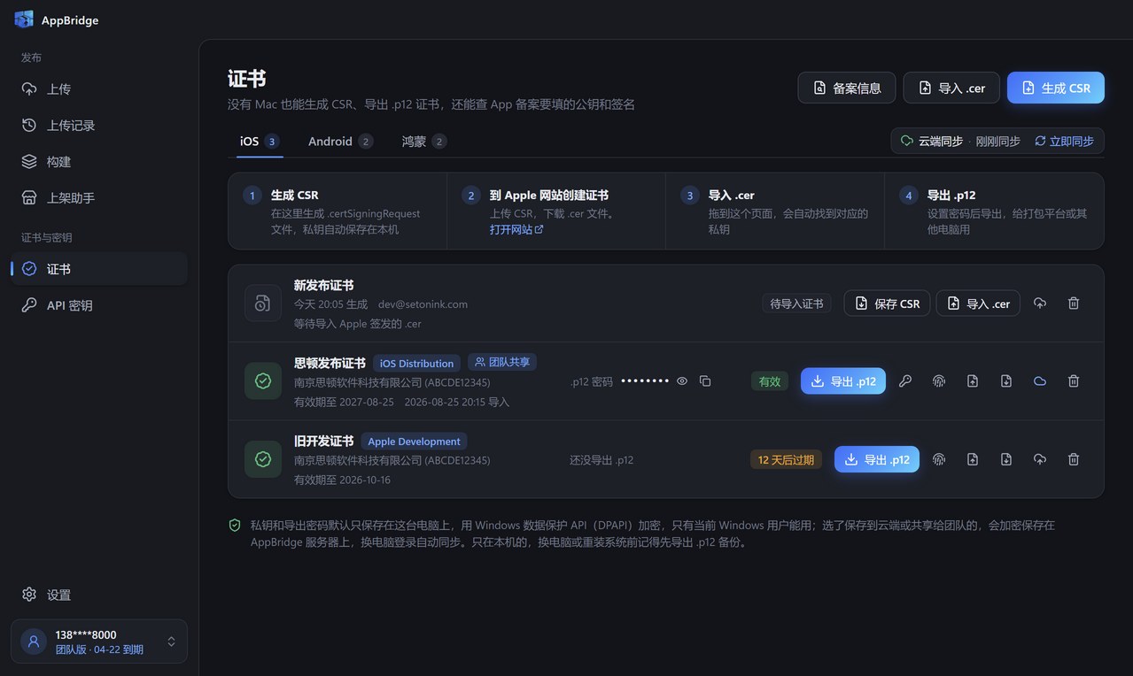The height and width of the screenshot is (676, 1133).
Task: Click the dev@setonink.com email text
Action: (423, 304)
